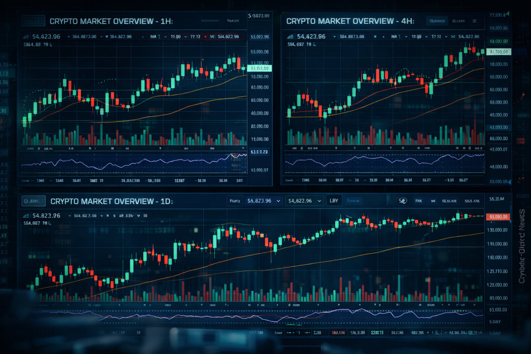The width and height of the screenshot is (531, 354).
Task: Click the Result button in the 1H header
Action: (x=233, y=21)
